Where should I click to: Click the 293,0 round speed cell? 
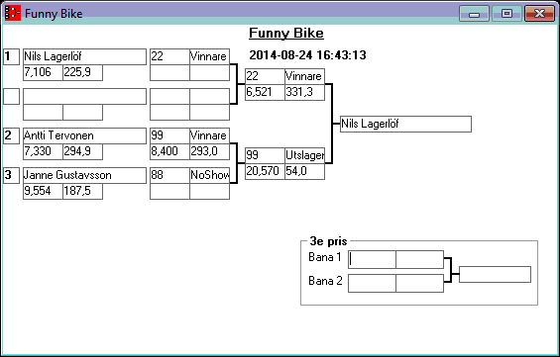tap(210, 151)
